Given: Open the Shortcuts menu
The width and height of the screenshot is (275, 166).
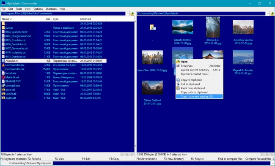Looking at the screenshot, I should coord(51,9).
